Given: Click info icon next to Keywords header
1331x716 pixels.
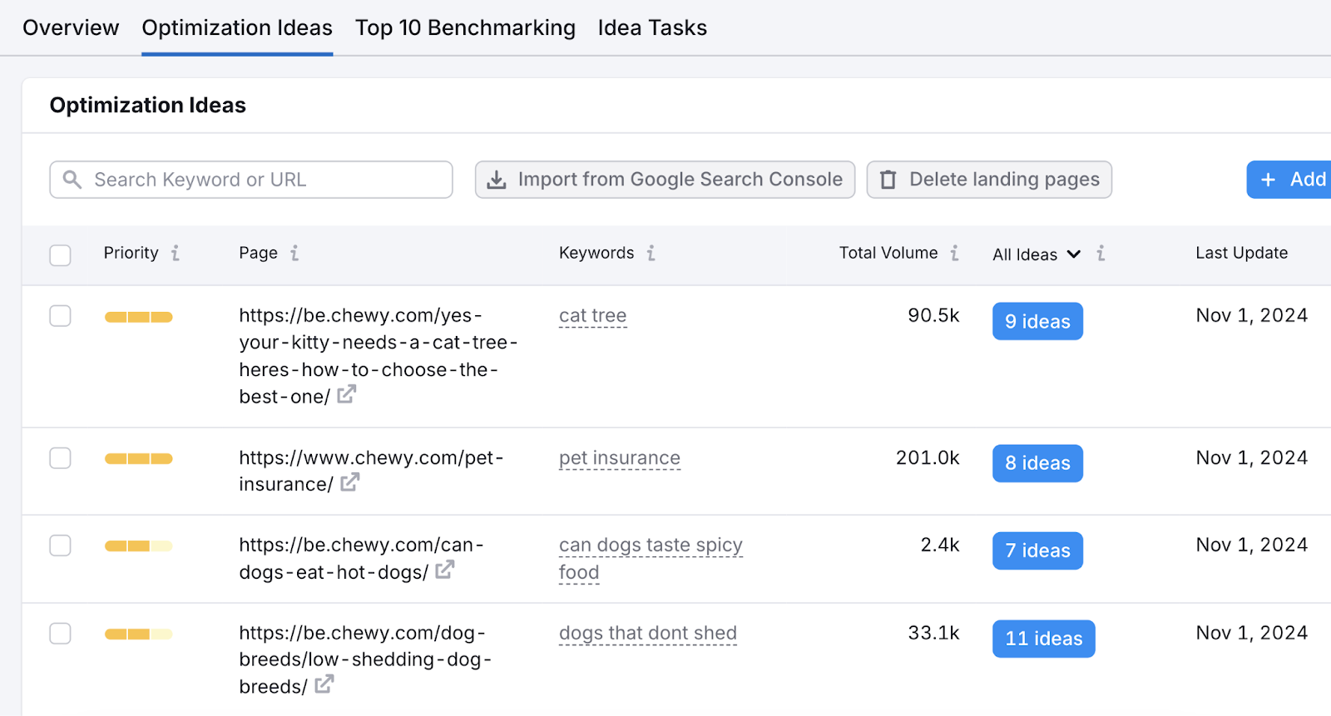Looking at the screenshot, I should tap(651, 254).
